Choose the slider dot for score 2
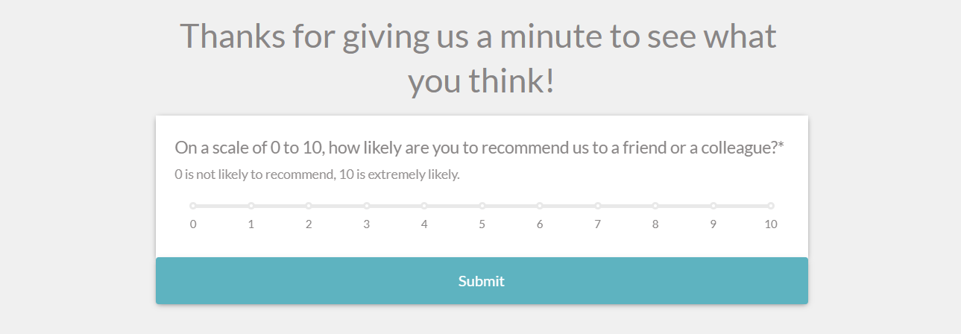Viewport: 961px width, 334px height. [x=309, y=206]
